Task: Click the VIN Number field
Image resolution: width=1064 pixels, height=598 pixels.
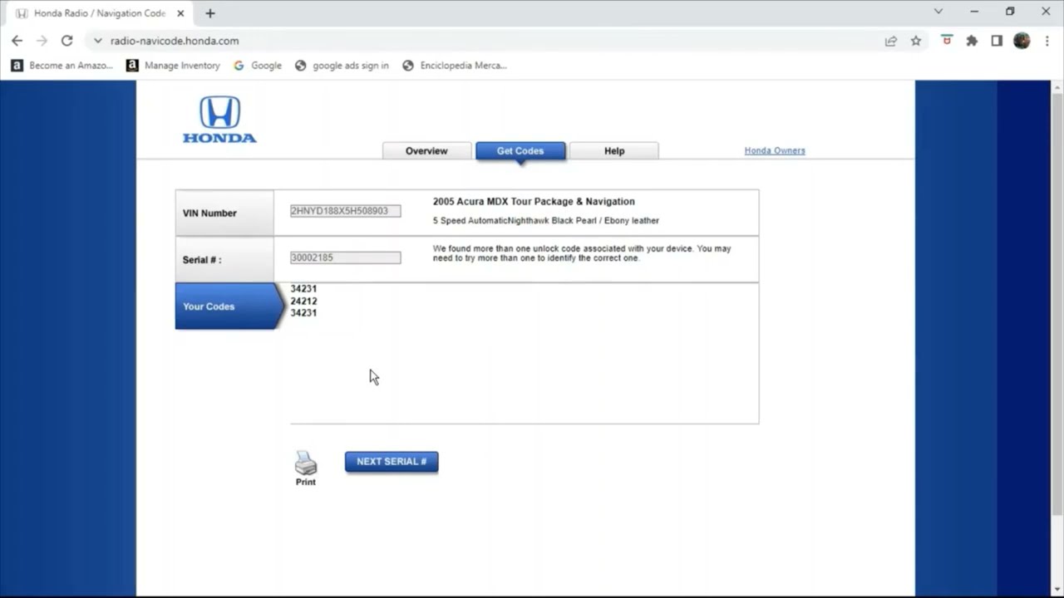Action: (x=345, y=211)
